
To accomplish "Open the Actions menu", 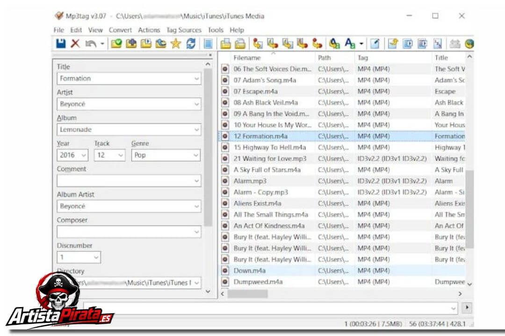I will (x=149, y=30).
